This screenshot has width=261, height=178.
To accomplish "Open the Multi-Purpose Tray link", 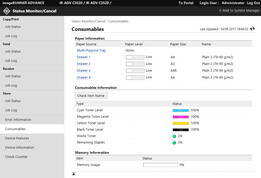I will (91, 50).
